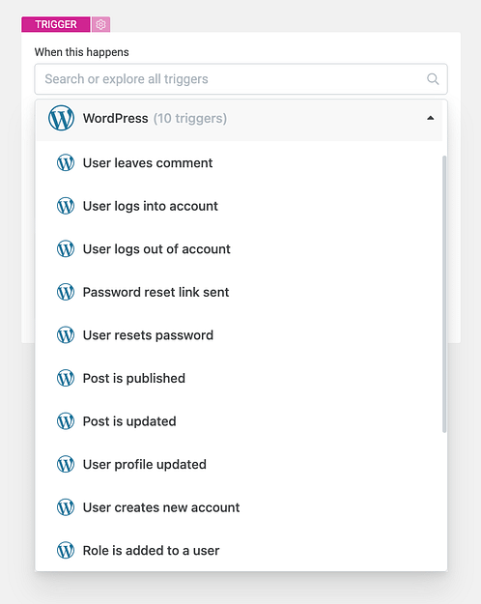Focus the Search or explore all triggers field

pyautogui.click(x=240, y=79)
